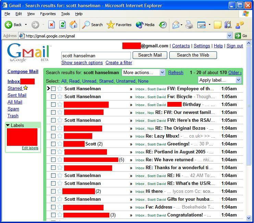Click the Search Mail button
Screen dimensions: 254x223
[150, 55]
